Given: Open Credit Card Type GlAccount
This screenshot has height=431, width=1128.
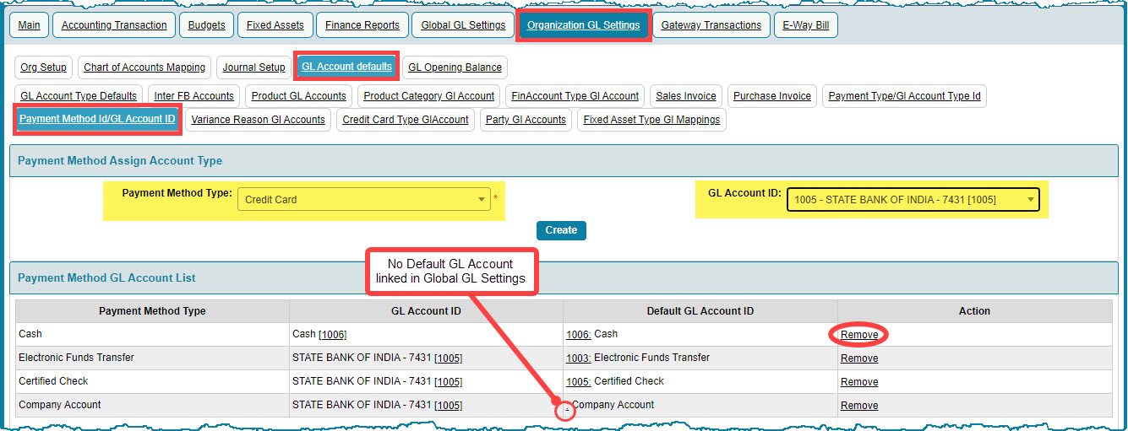Looking at the screenshot, I should 406,120.
